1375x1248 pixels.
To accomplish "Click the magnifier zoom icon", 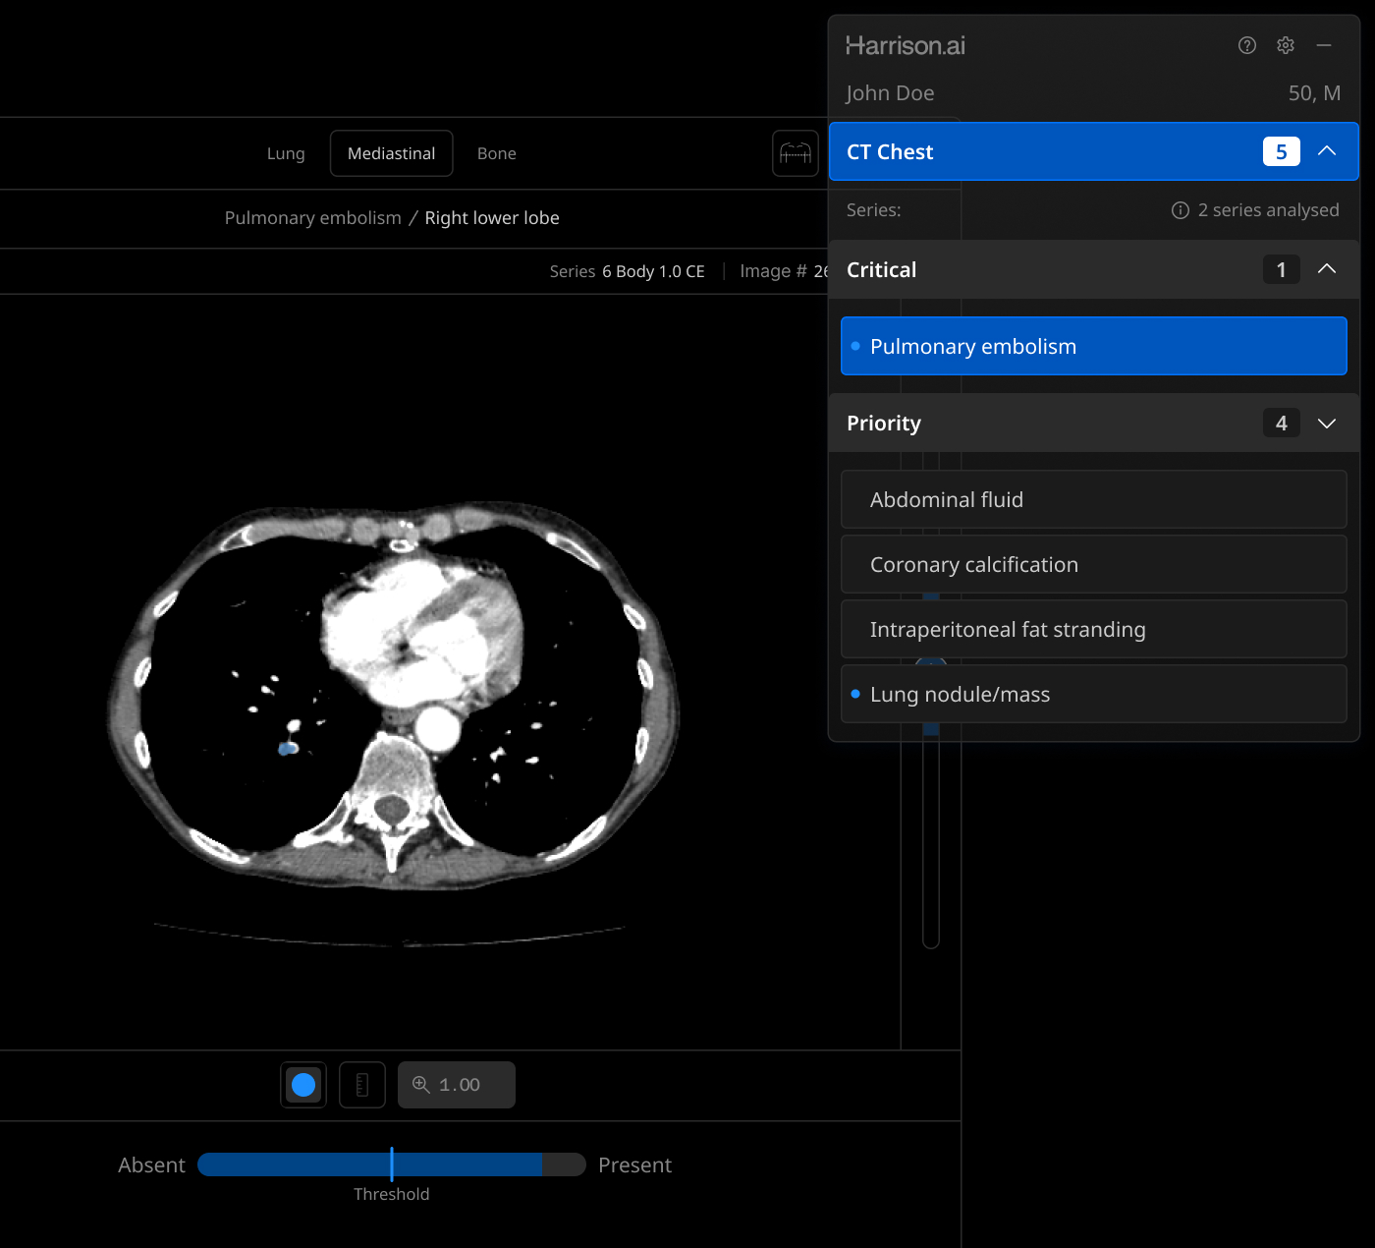I will pos(421,1085).
